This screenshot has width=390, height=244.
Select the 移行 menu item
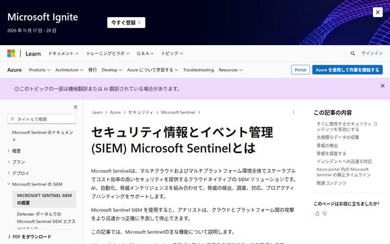(93, 70)
